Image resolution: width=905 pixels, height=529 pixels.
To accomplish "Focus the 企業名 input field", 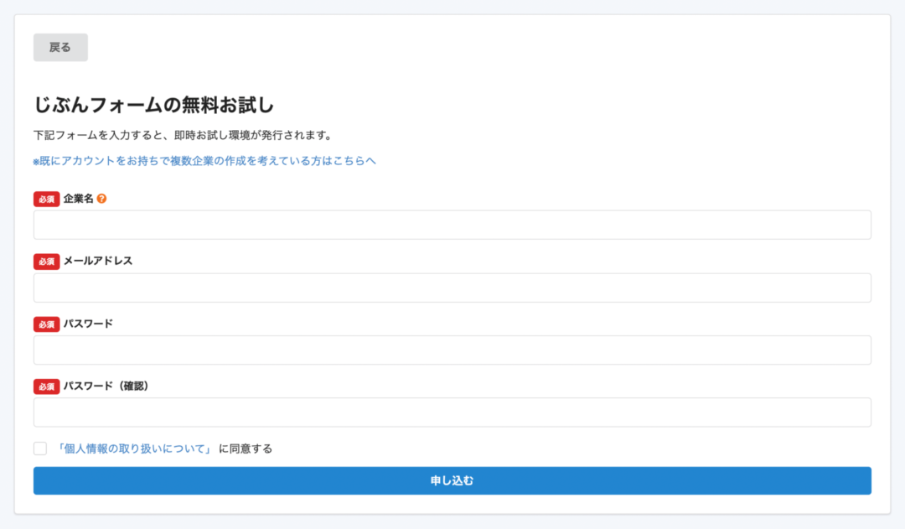I will click(452, 225).
